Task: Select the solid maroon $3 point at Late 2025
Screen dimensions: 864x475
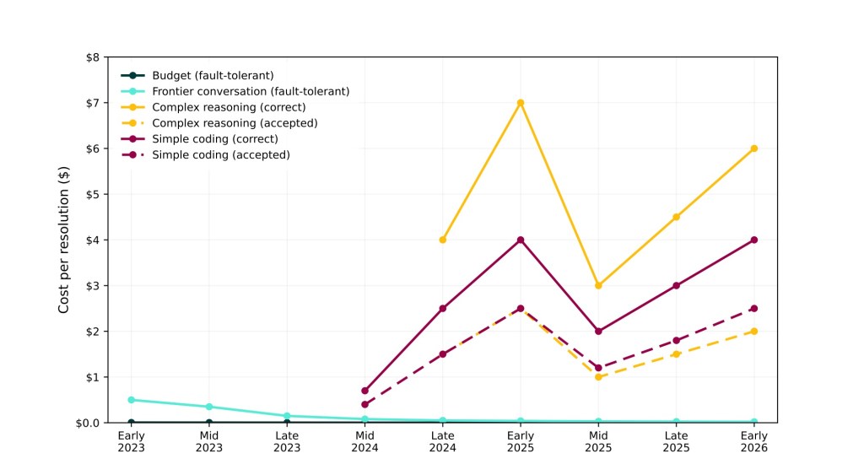Action: (676, 286)
